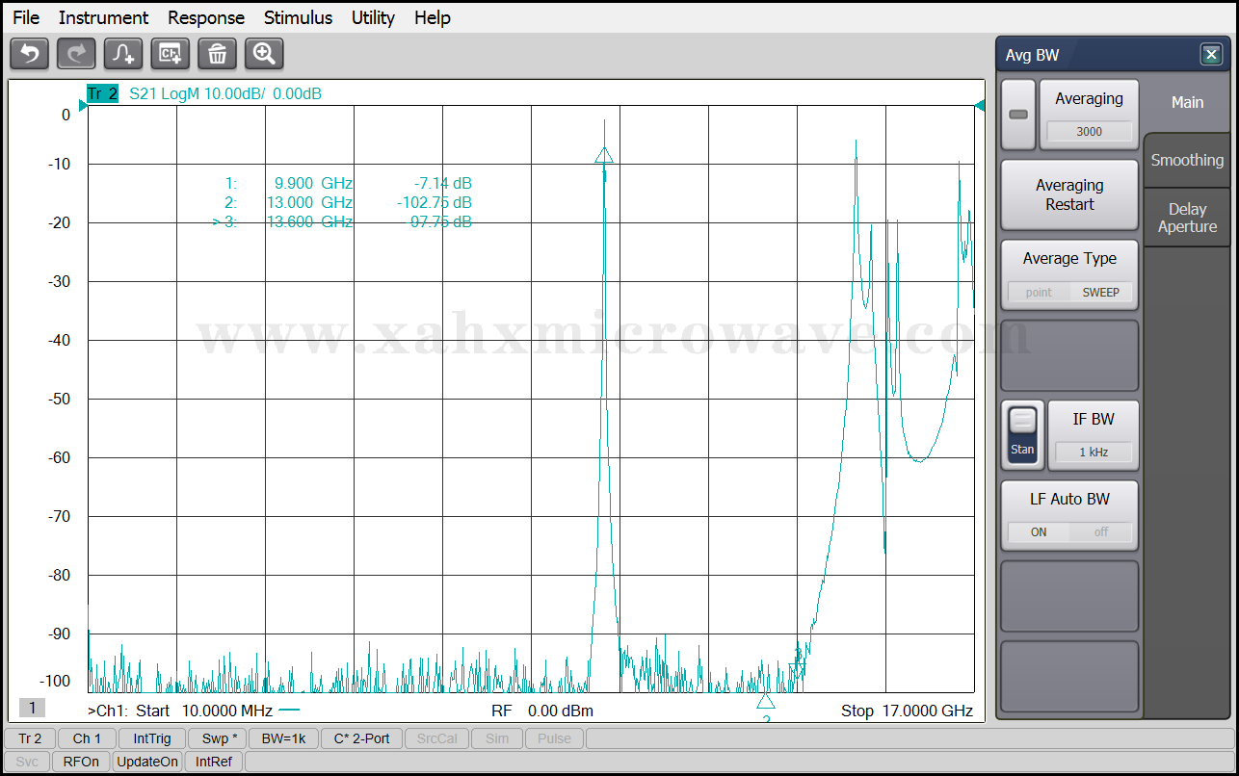Toggle LF Auto BW ON/off

click(x=1069, y=531)
